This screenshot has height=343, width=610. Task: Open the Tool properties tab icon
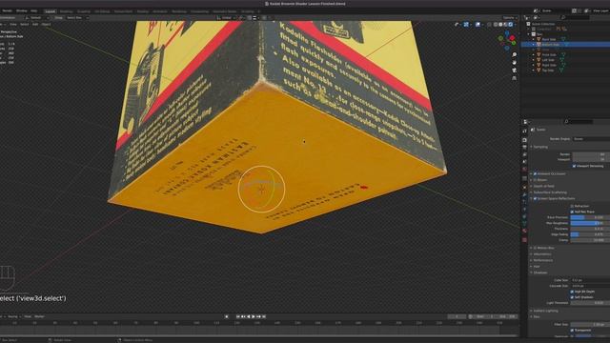[x=524, y=131]
